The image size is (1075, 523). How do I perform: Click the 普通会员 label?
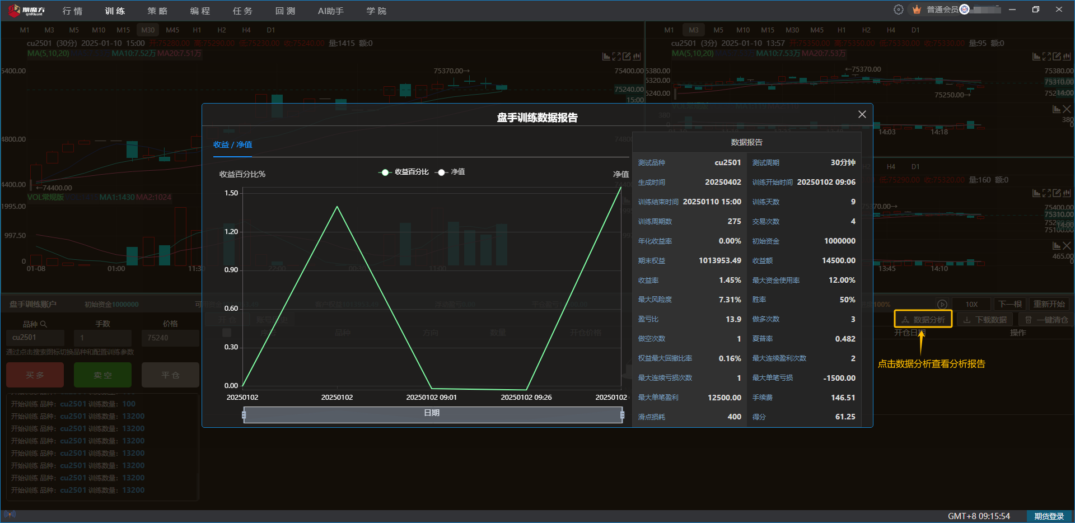[942, 10]
